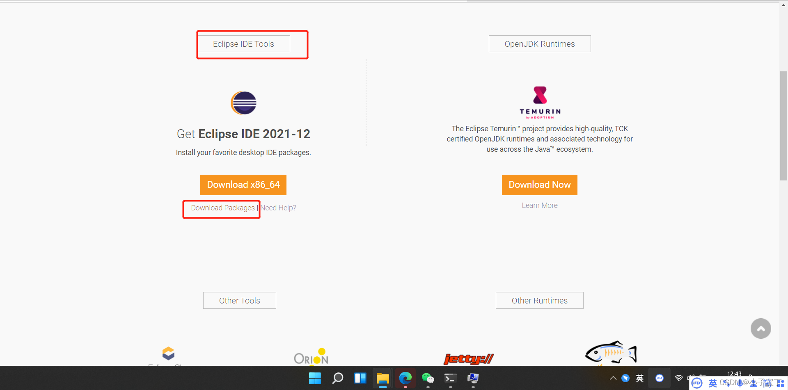Open WeChat from the taskbar
This screenshot has width=788, height=390.
click(428, 378)
